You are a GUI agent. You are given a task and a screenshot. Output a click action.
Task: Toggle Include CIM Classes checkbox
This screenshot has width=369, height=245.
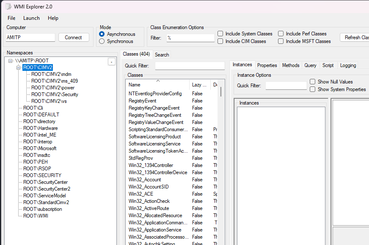pyautogui.click(x=220, y=41)
